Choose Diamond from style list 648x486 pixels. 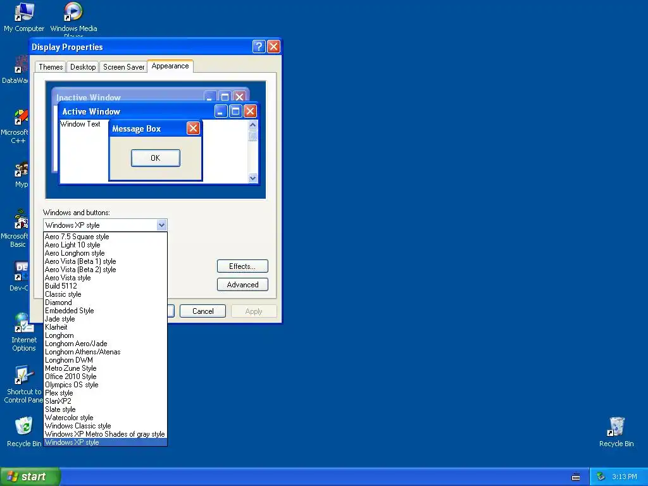106,302
